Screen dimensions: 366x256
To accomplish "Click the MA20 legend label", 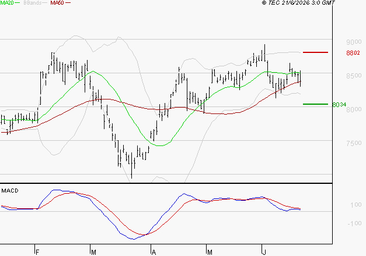I will (6, 3).
